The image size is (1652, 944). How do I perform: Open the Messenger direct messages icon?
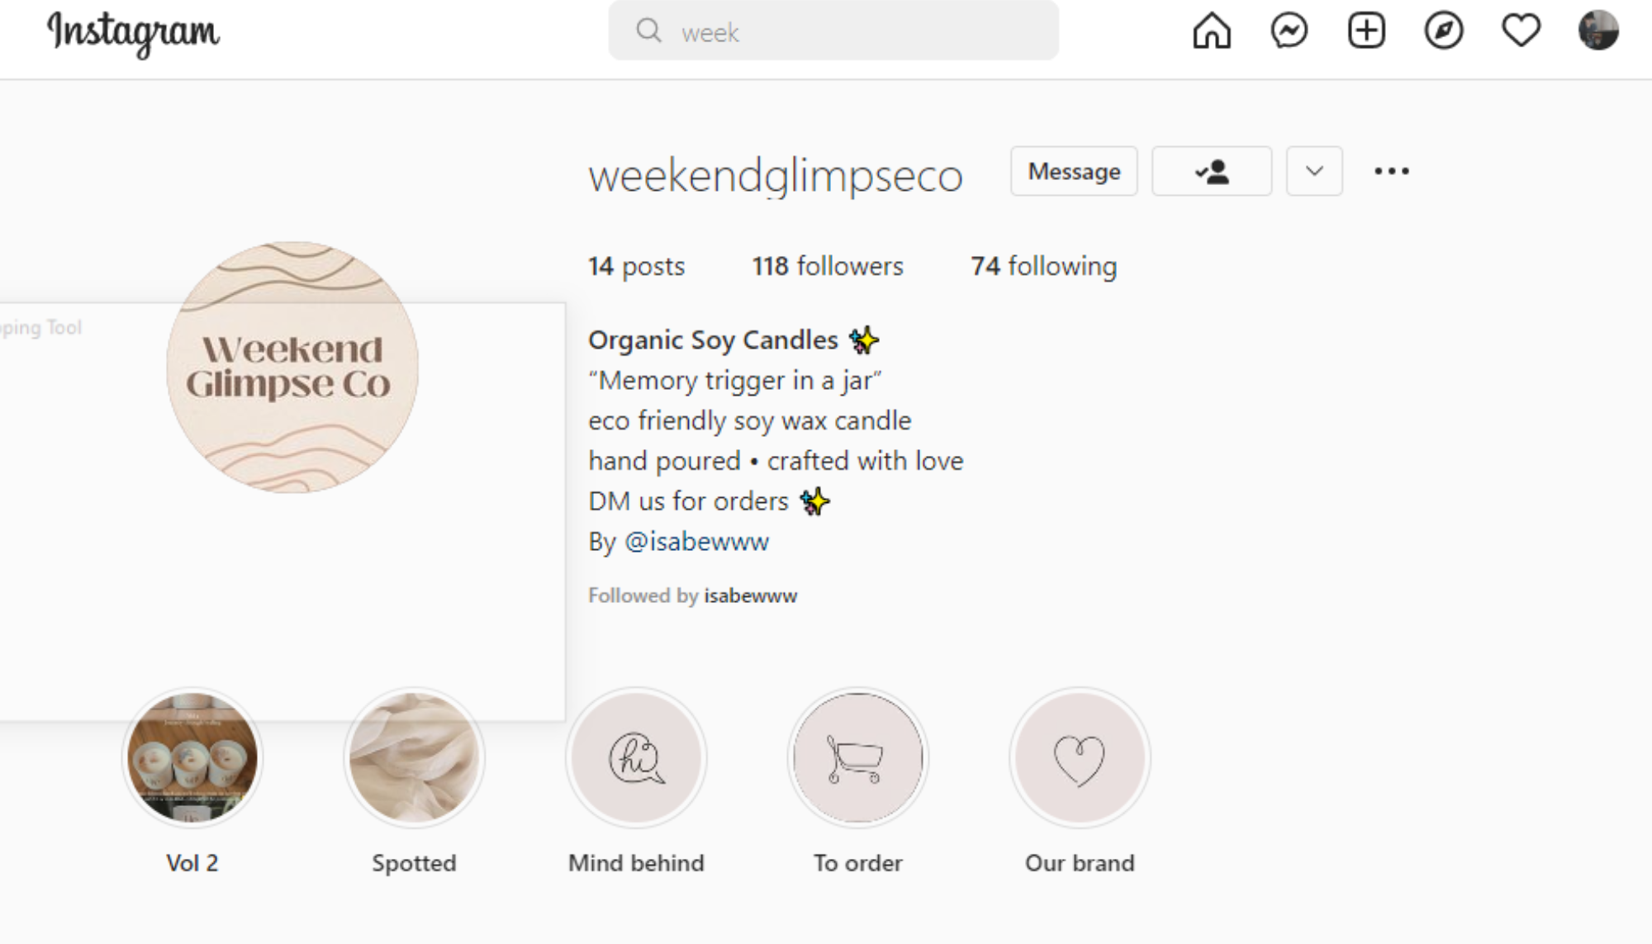click(1289, 31)
